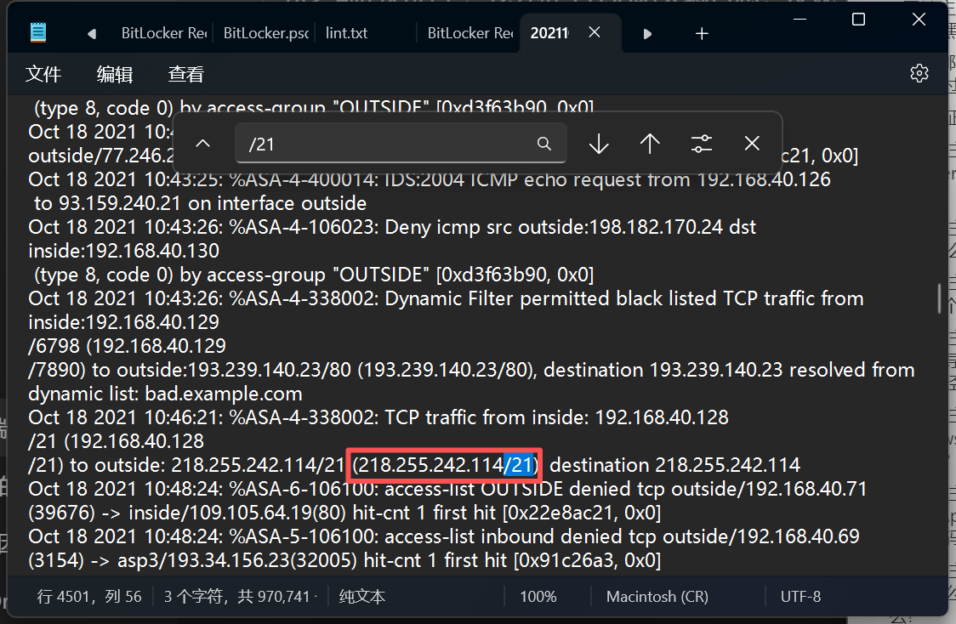Click the Notepad app icon in title bar

click(x=38, y=33)
